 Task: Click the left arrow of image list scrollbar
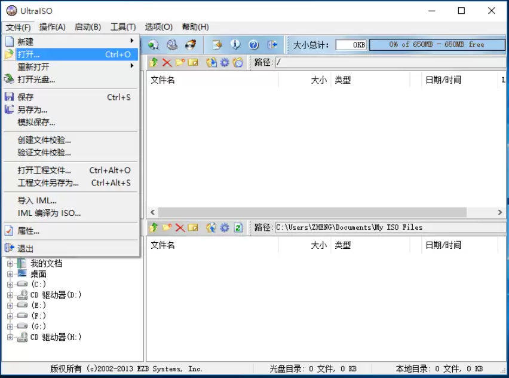[152, 212]
